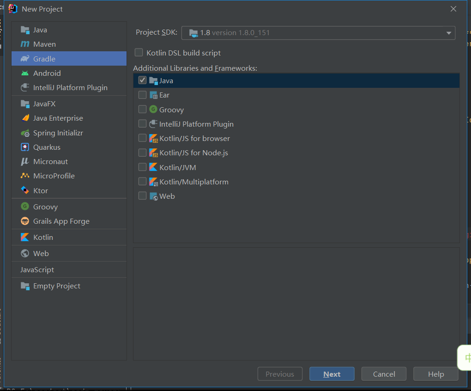The width and height of the screenshot is (471, 391).
Task: Tick the Web framework checkbox
Action: [x=142, y=195]
